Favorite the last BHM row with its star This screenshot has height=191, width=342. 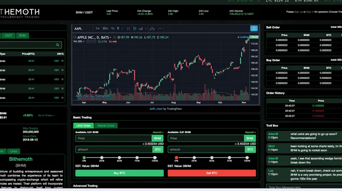point(62,98)
